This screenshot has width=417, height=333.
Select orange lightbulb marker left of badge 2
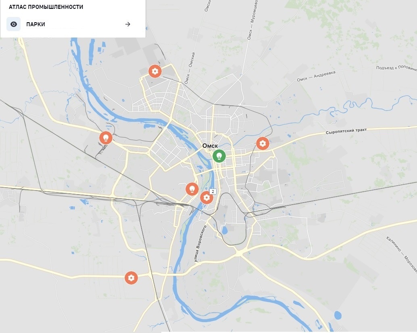(x=192, y=189)
